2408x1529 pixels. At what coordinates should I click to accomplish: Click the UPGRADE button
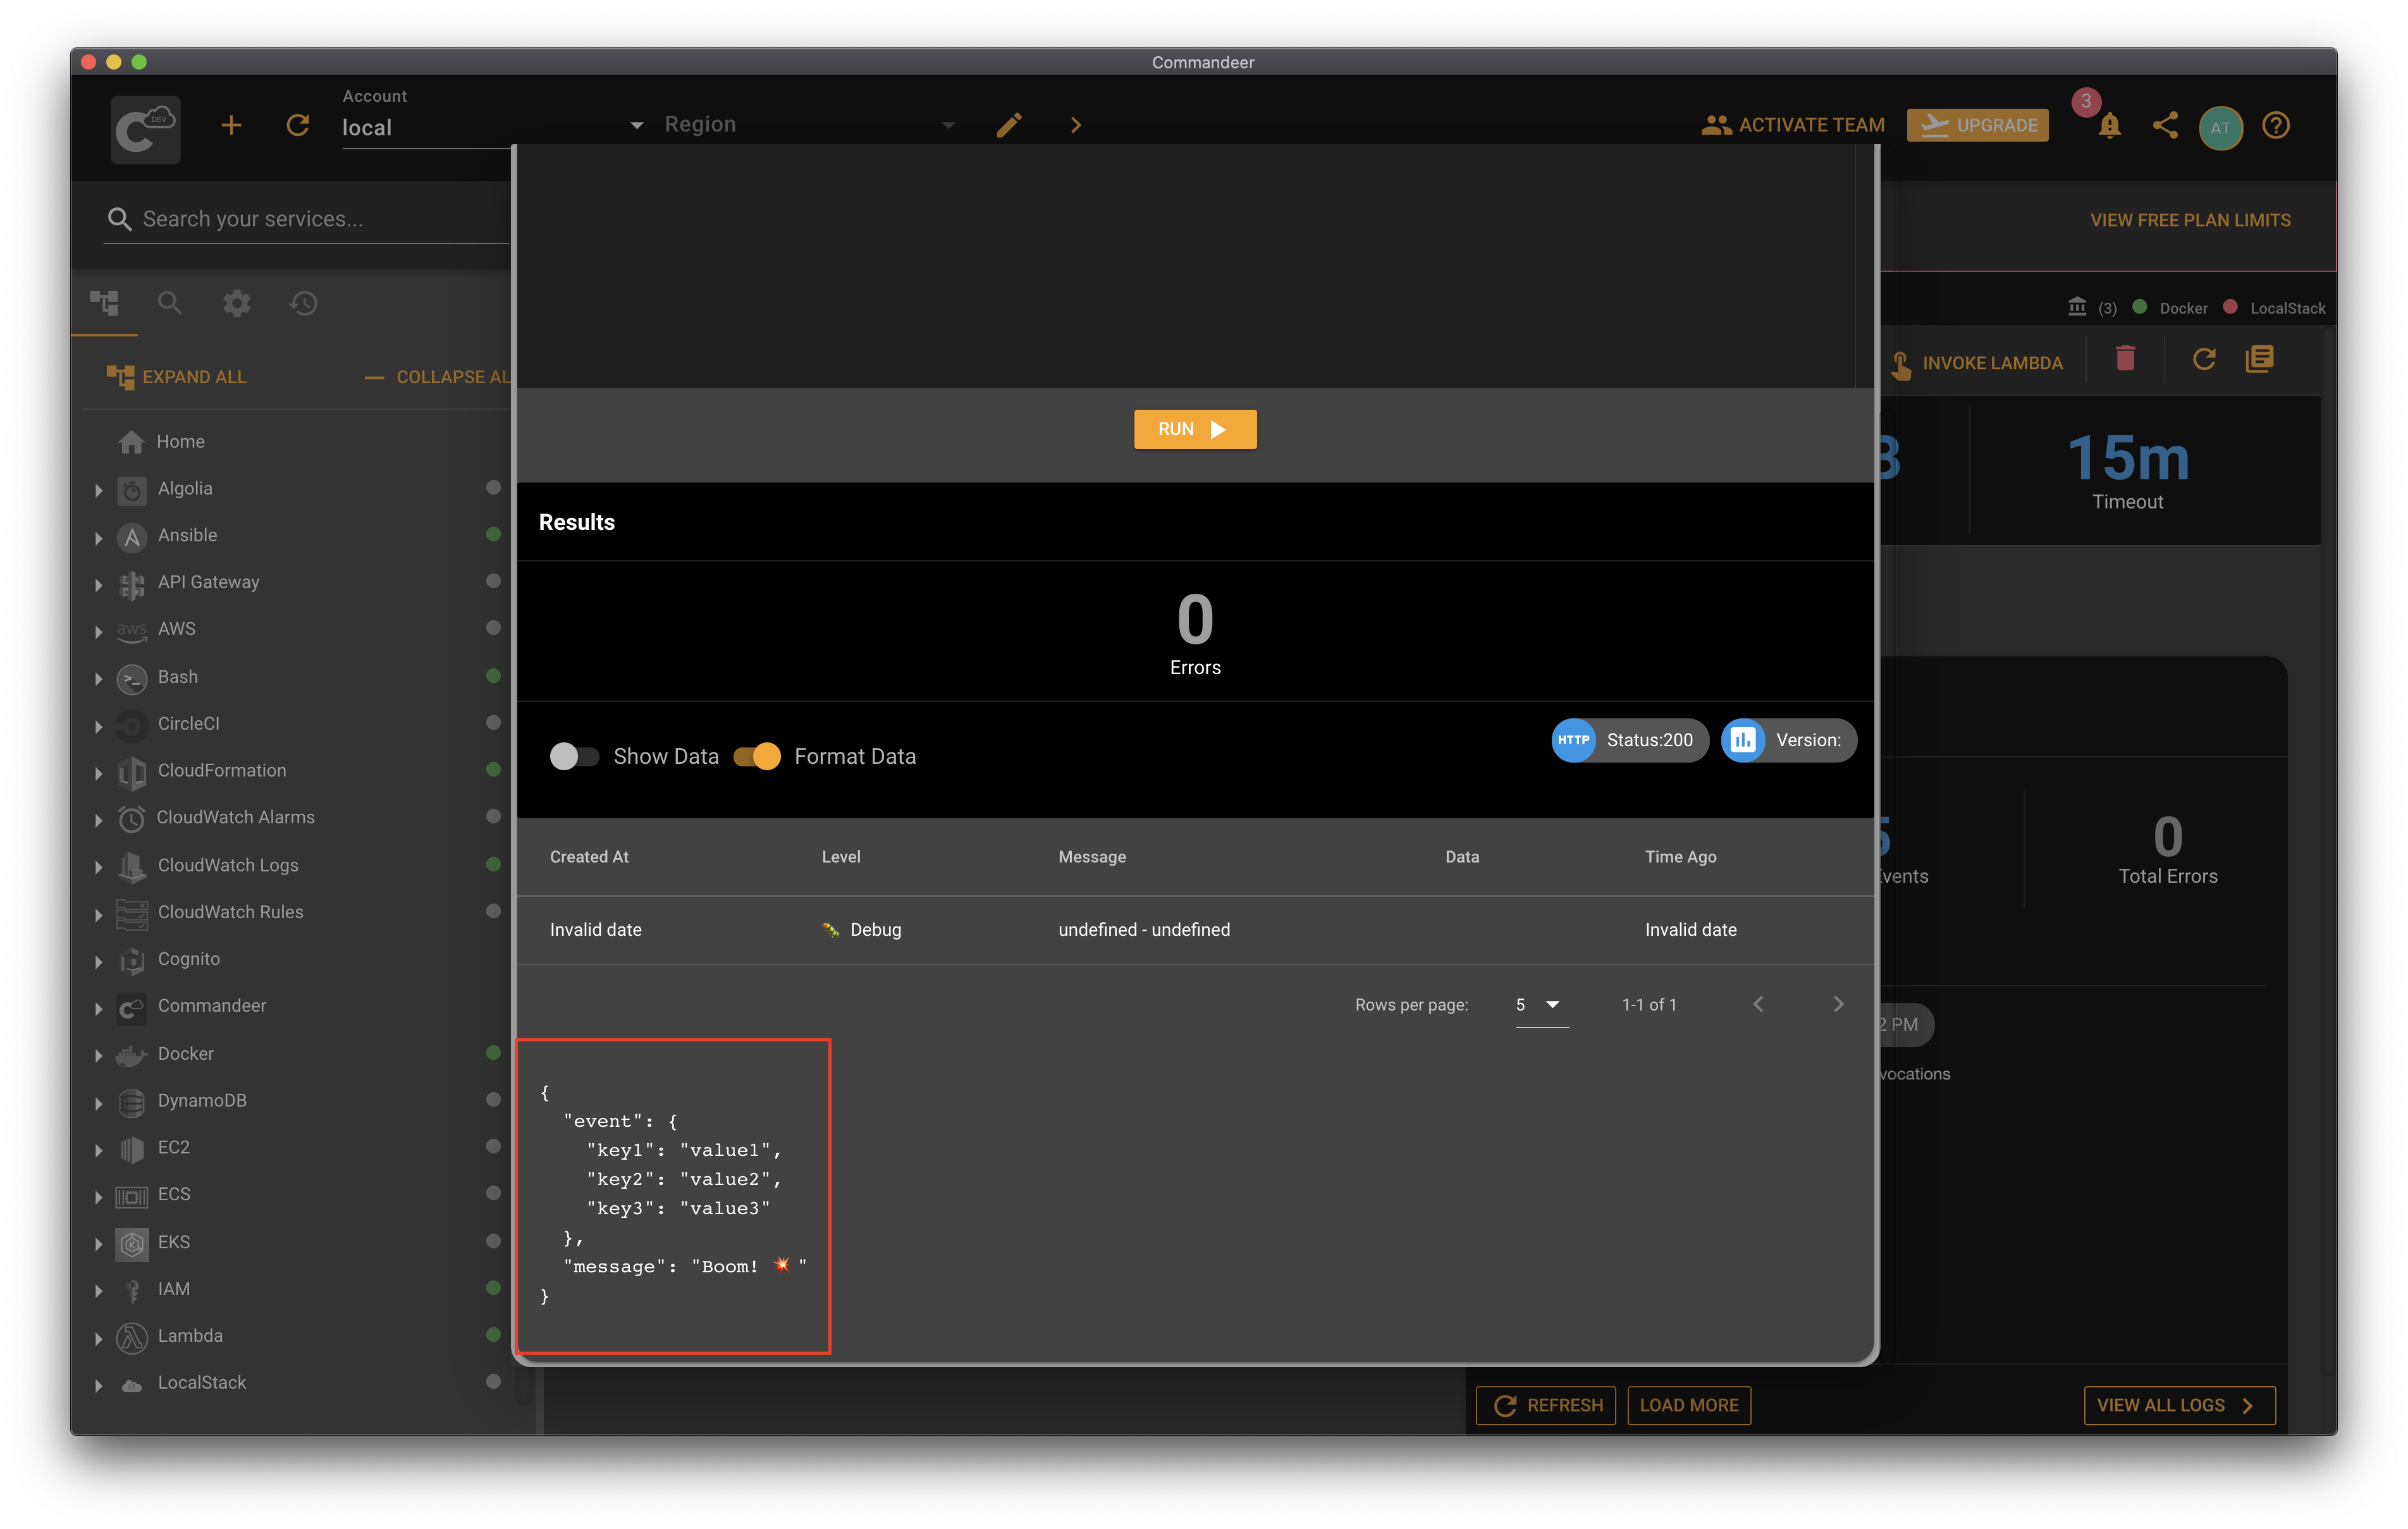1977,125
